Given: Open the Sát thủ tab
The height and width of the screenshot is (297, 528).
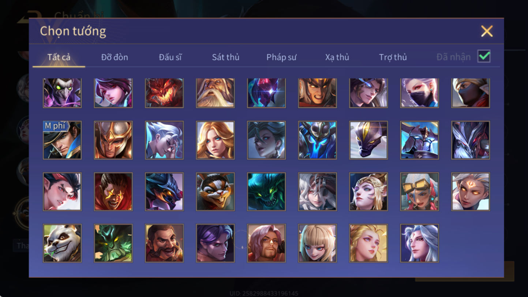Looking at the screenshot, I should (x=226, y=57).
